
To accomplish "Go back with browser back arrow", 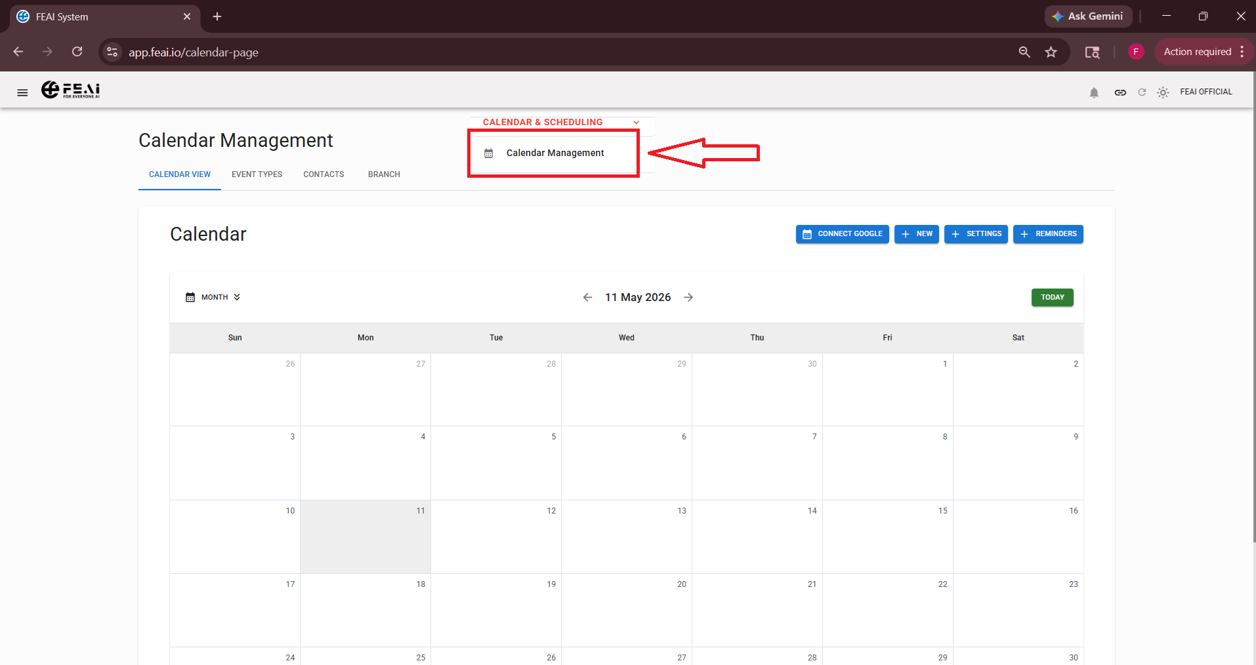I will coord(18,52).
